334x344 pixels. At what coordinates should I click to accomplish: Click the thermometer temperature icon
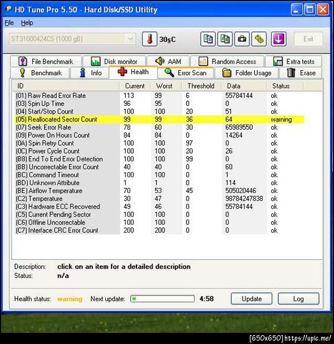[149, 40]
